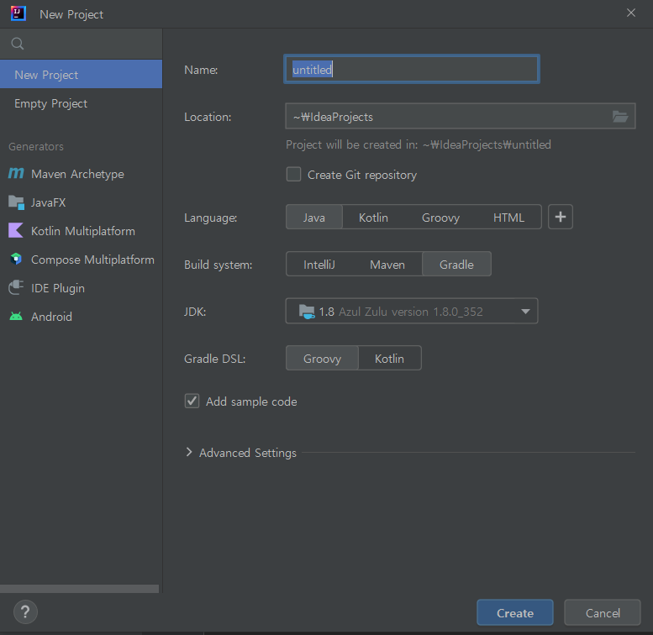Open JavaFX generator

click(x=82, y=202)
